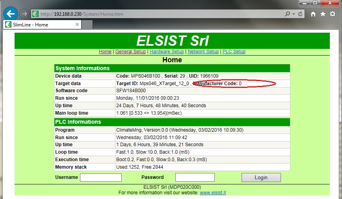The image size is (342, 199).
Task: Close the SlimLine - Home tab
Action: coord(77,24)
